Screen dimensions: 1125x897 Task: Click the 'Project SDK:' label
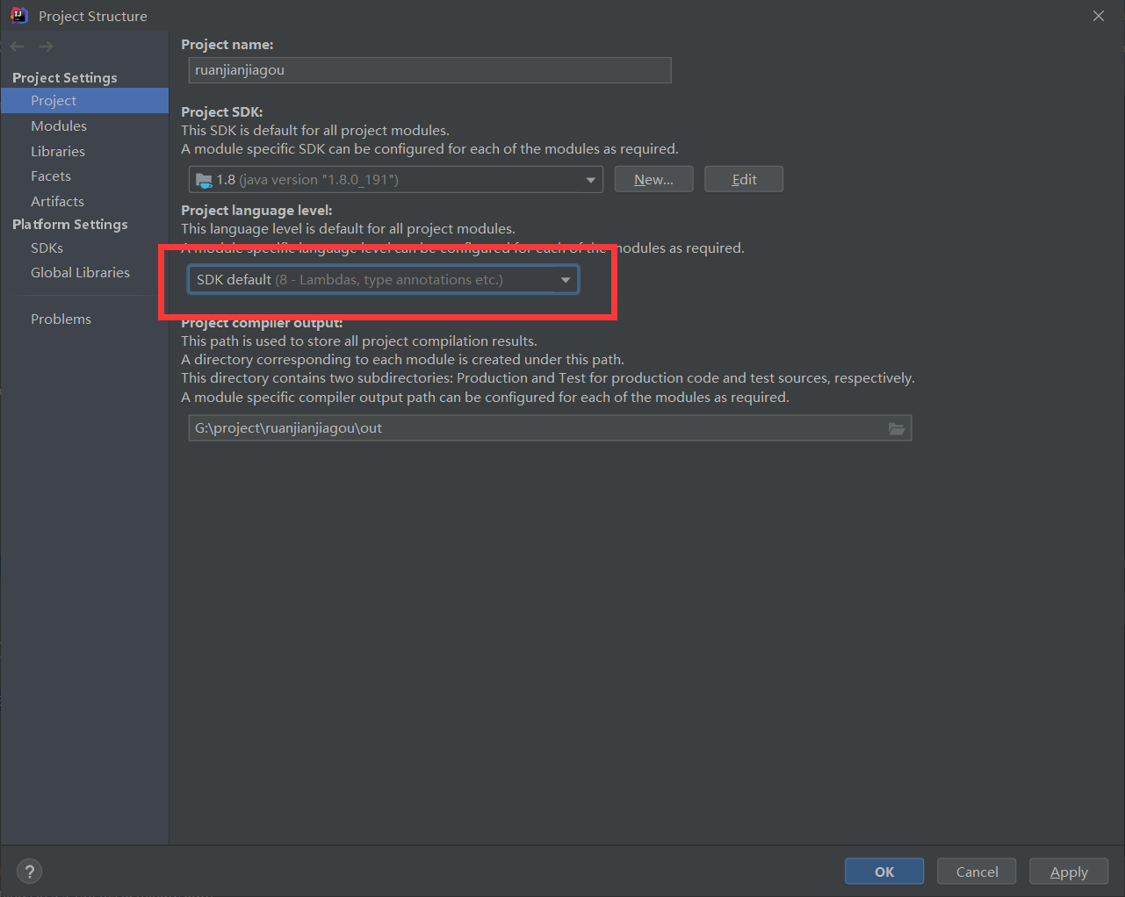pos(222,112)
